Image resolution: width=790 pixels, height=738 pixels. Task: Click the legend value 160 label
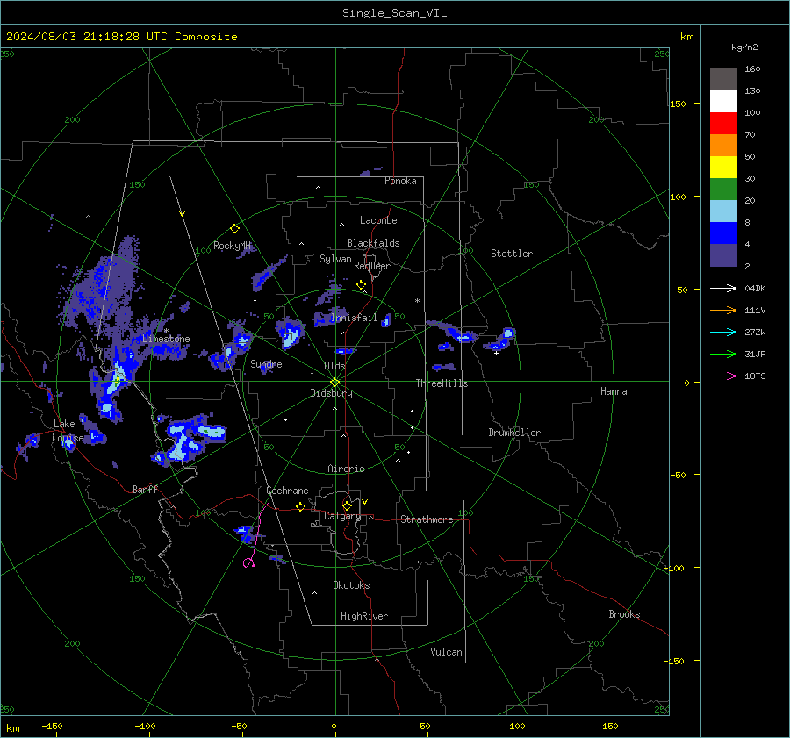tap(752, 69)
